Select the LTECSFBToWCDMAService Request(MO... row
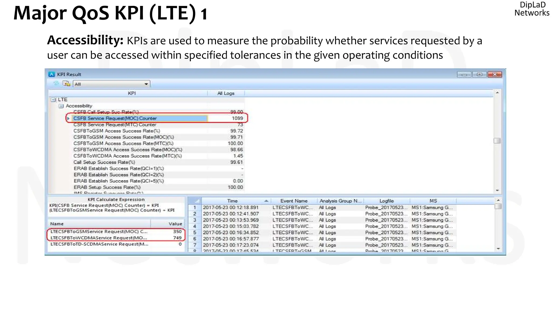The height and width of the screenshot is (310, 552). pos(116,238)
